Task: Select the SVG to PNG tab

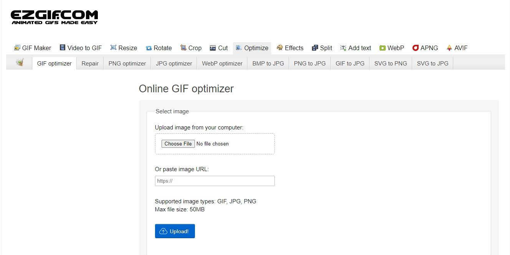Action: coord(390,64)
